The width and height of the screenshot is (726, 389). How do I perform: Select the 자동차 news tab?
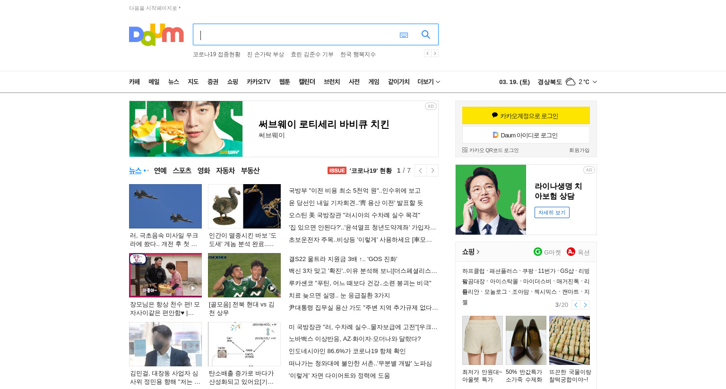pos(225,170)
